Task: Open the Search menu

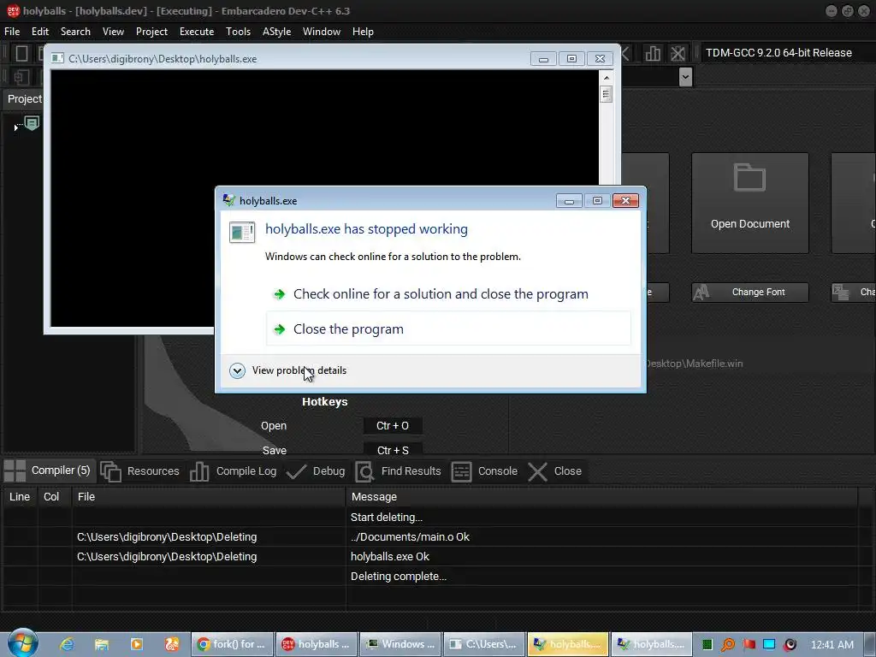Action: click(75, 32)
